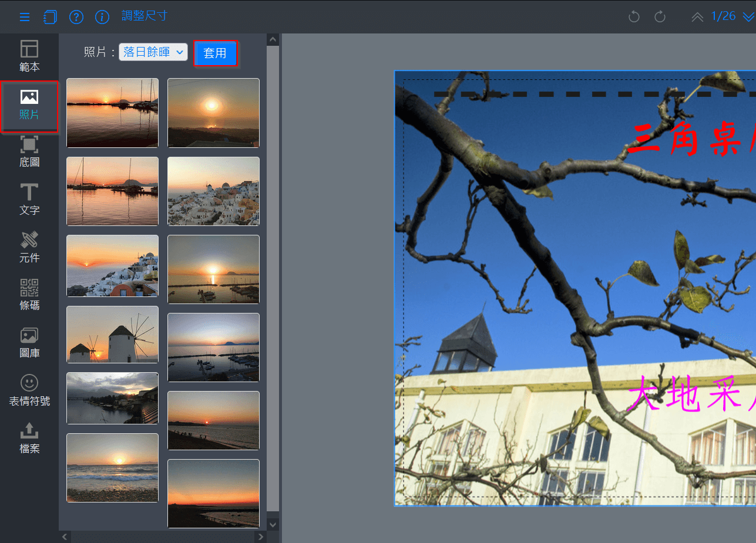Go to previous page with up chevron

(x=697, y=17)
